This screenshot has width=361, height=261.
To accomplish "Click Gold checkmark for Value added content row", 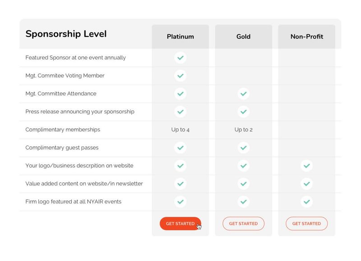I will coord(243,184).
